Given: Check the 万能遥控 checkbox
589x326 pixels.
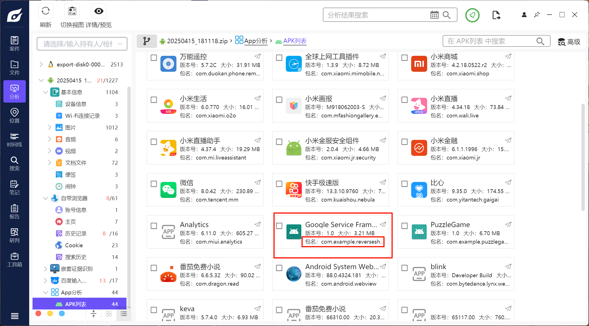Looking at the screenshot, I should coord(154,58).
